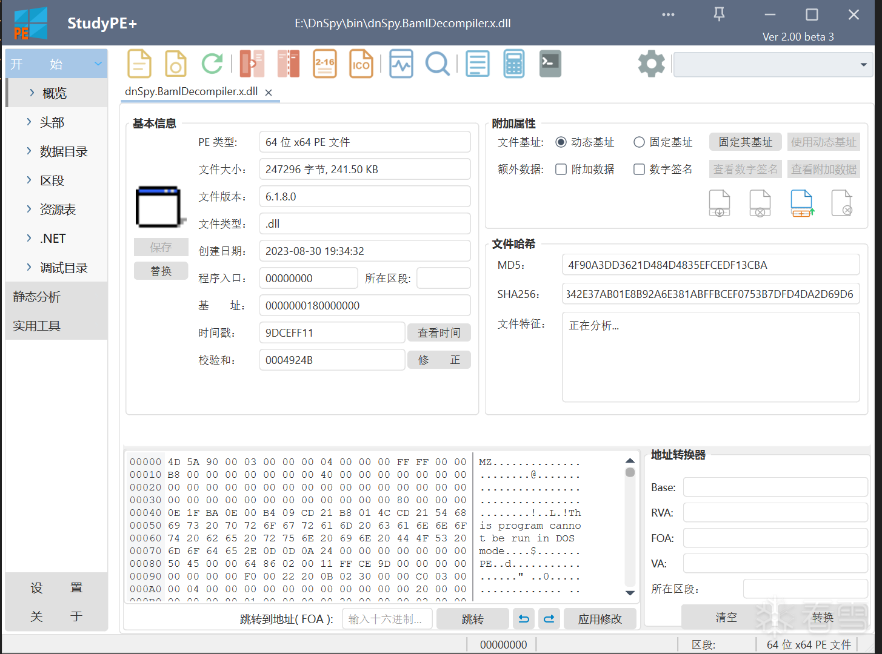
Task: Click the 跳转 button
Action: click(472, 619)
